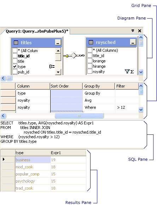Click the join diamond between tables
The height and width of the screenshot is (208, 157).
click(x=74, y=55)
